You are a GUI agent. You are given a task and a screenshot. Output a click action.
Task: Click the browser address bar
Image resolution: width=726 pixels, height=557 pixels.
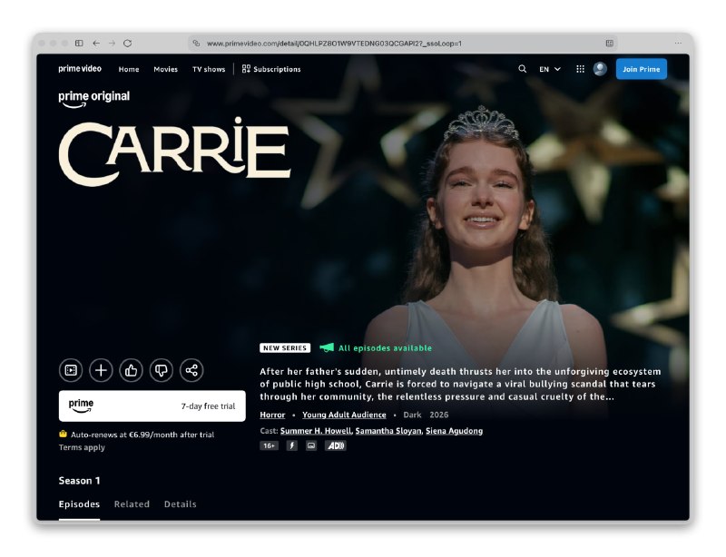(x=403, y=43)
